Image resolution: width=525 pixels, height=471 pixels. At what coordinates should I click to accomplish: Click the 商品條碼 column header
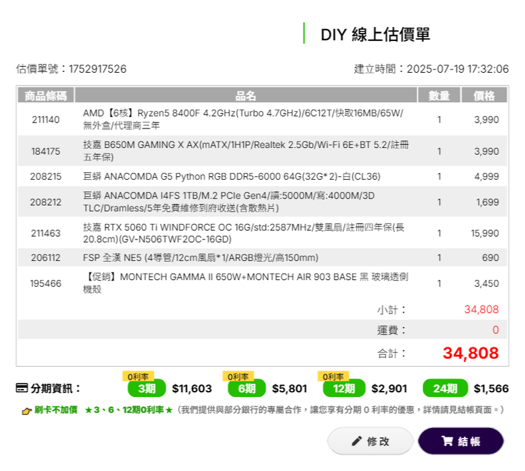(46, 96)
